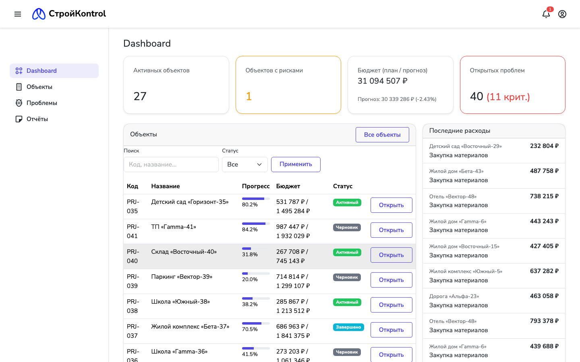580x362 pixels.
Task: Click the Бюджет (план / прогноз) card
Action: [400, 85]
